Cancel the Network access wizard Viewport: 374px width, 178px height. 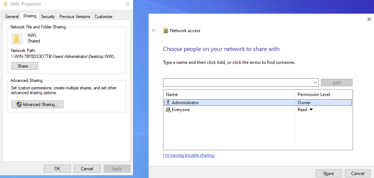click(x=358, y=174)
